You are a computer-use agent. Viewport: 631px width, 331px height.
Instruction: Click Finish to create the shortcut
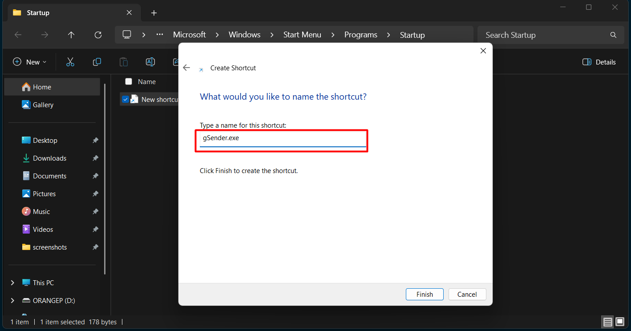coord(425,294)
